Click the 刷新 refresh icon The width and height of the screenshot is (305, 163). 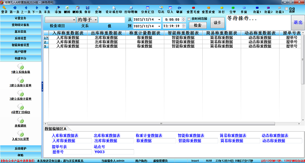click(x=180, y=8)
